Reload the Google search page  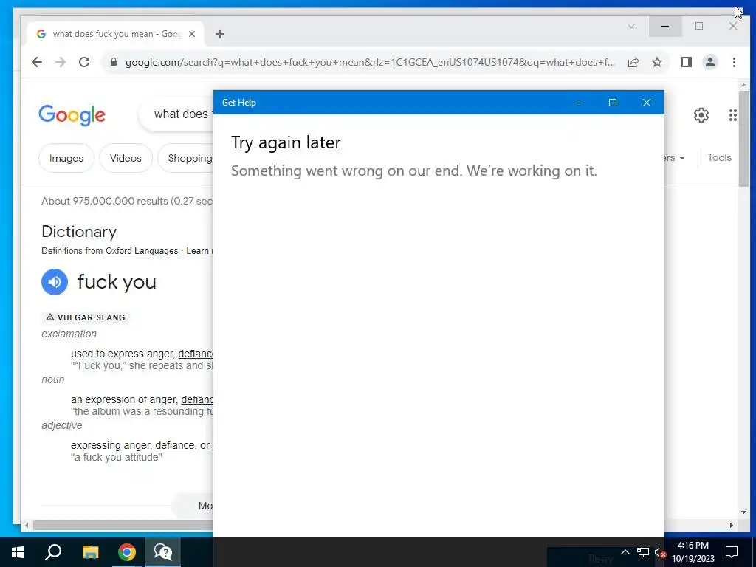[x=84, y=62]
